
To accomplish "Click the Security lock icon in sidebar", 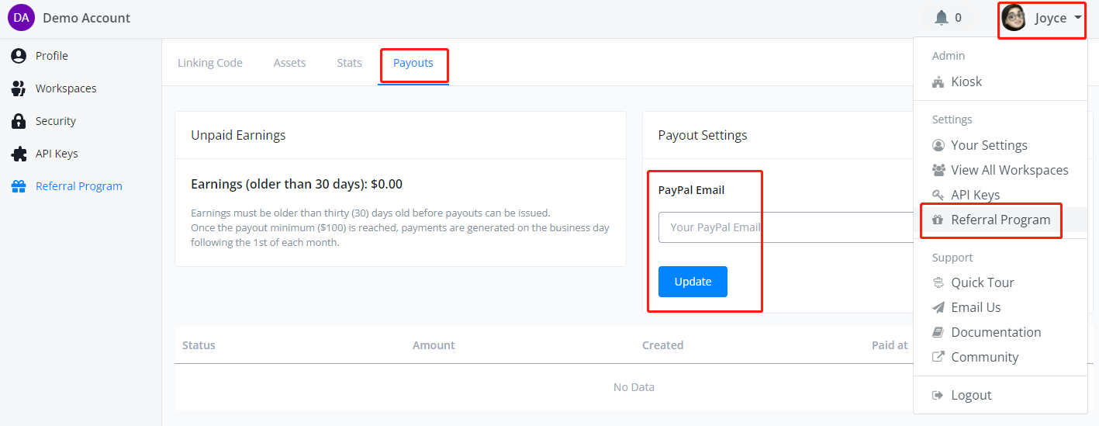I will (x=19, y=121).
